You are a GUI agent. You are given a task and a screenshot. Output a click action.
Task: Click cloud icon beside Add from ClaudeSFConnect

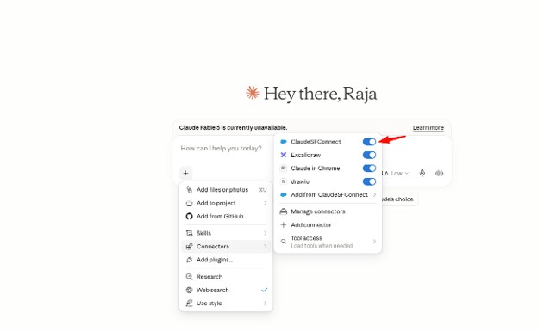284,195
